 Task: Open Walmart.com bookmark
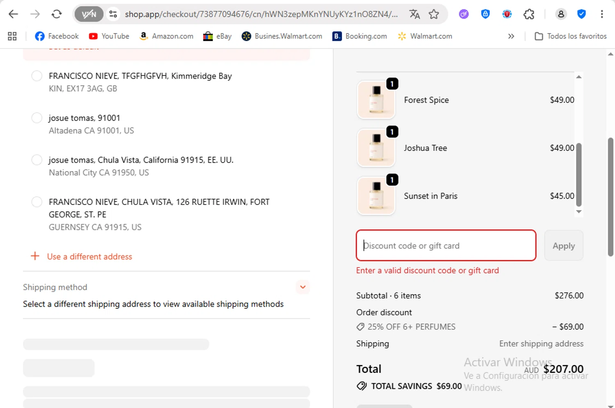coord(425,36)
